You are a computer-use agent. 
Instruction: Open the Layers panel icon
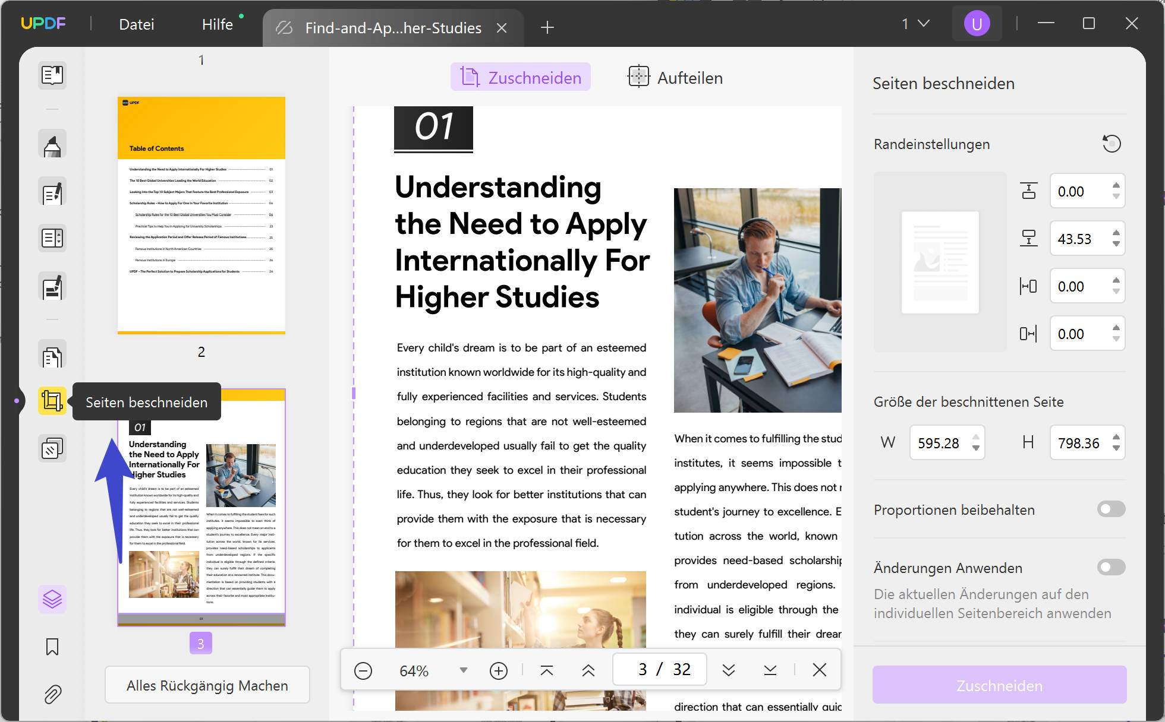pyautogui.click(x=52, y=599)
